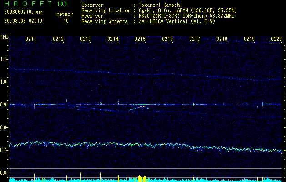Image resolution: width=286 pixels, height=182 pixels.
Task: Click the meteor count value 15
Action: click(66, 21)
